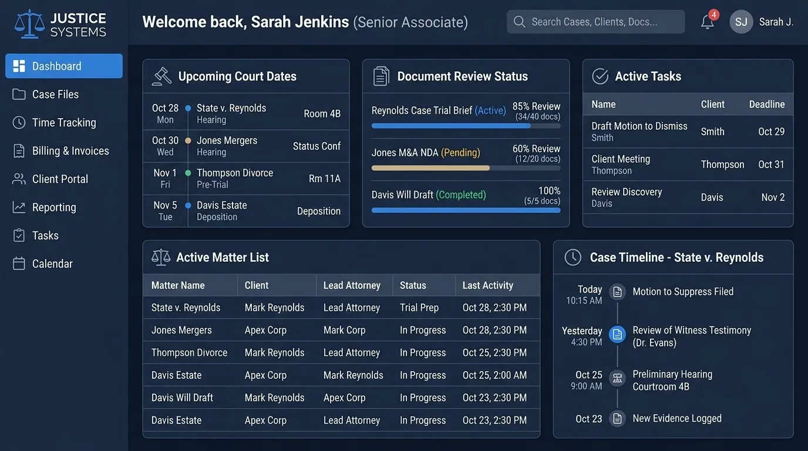Select the Davis Will Draft matter row
Viewport: 808px width, 451px height.
click(341, 398)
